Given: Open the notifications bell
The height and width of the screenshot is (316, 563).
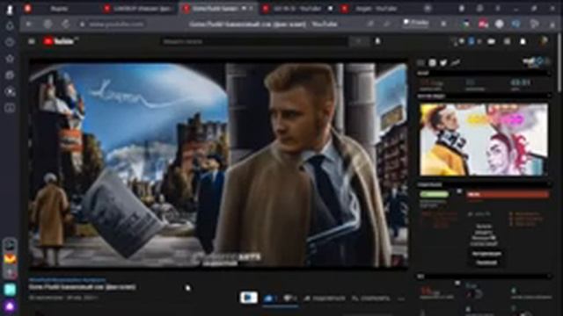Looking at the screenshot, I should pos(523,41).
